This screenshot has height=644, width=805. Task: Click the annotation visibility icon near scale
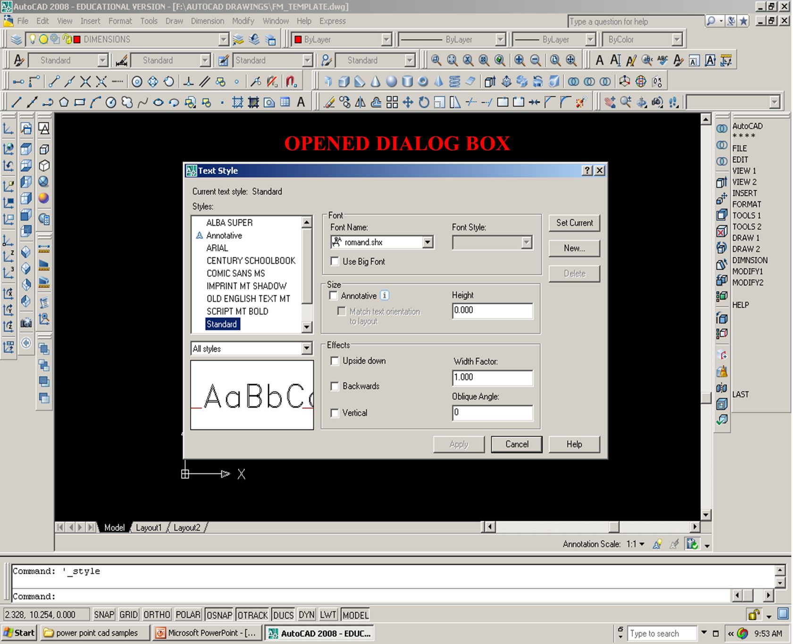click(657, 544)
